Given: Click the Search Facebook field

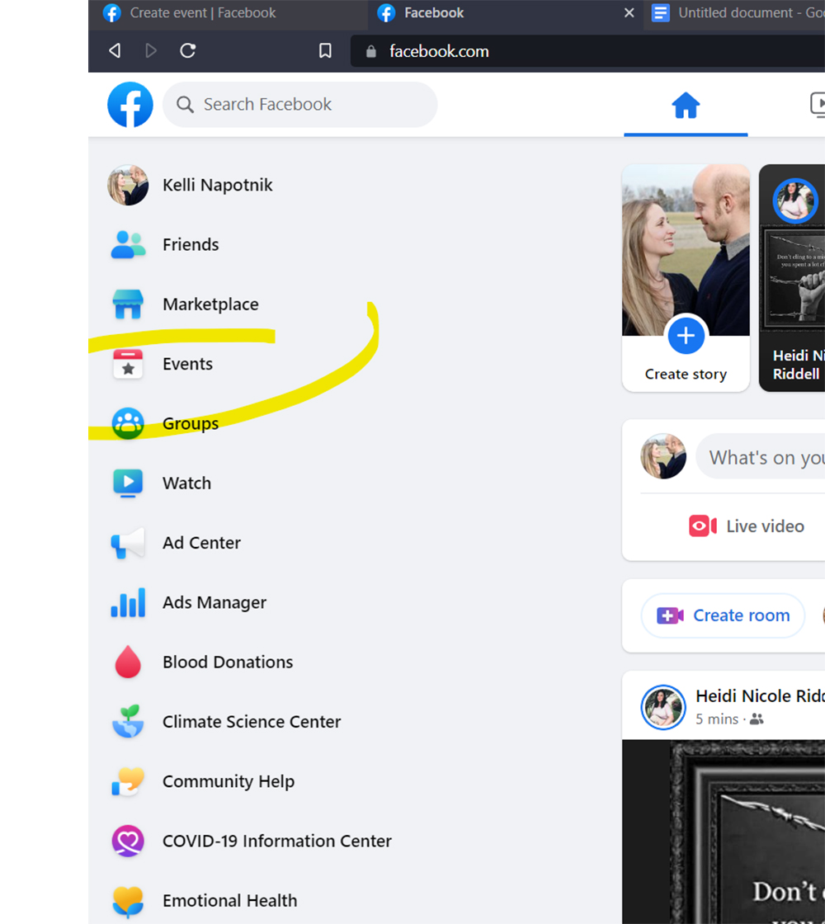Looking at the screenshot, I should [x=300, y=105].
